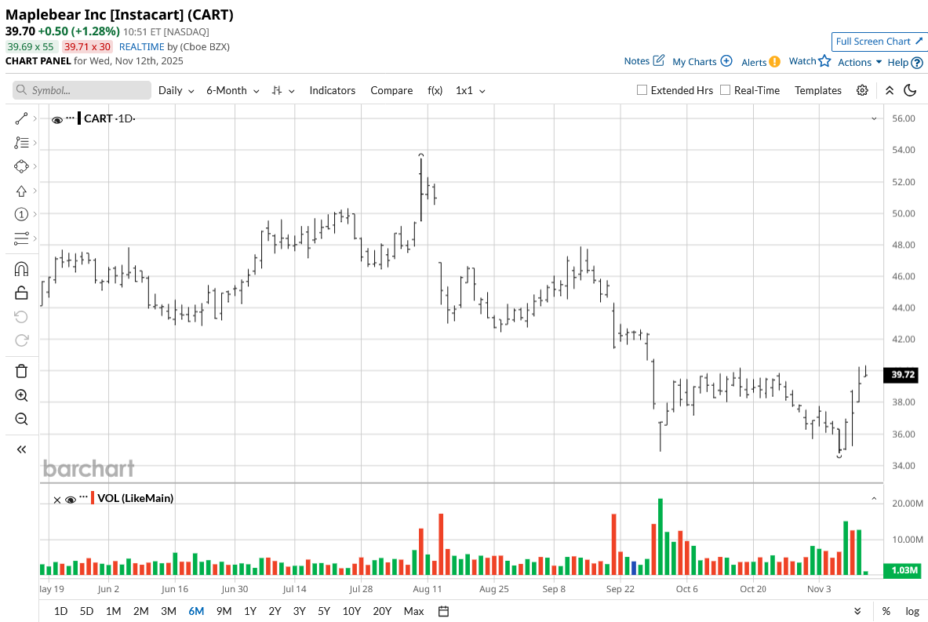Viewport: 928px width, 622px height.
Task: Select the shapes drawing tool
Action: (x=21, y=166)
